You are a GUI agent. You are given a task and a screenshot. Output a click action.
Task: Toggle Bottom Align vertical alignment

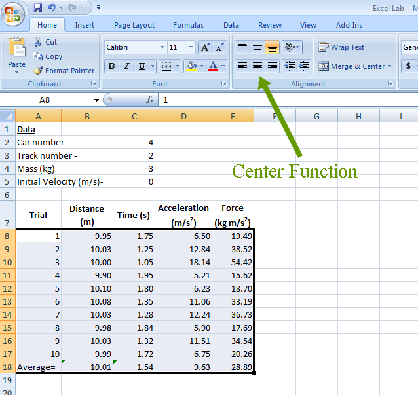[x=272, y=47]
